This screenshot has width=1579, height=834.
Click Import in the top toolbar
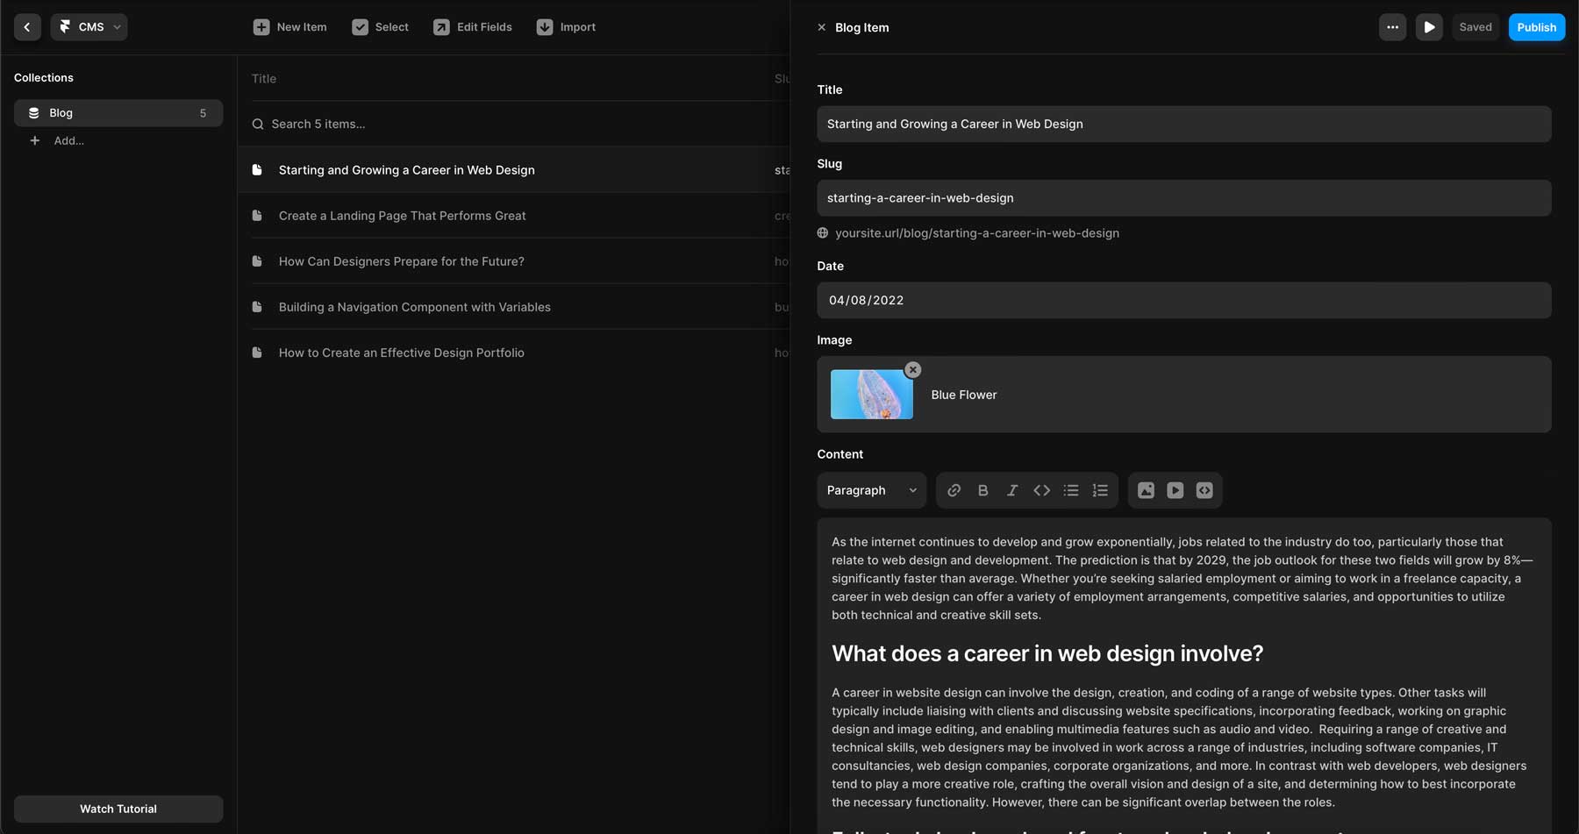tap(566, 27)
